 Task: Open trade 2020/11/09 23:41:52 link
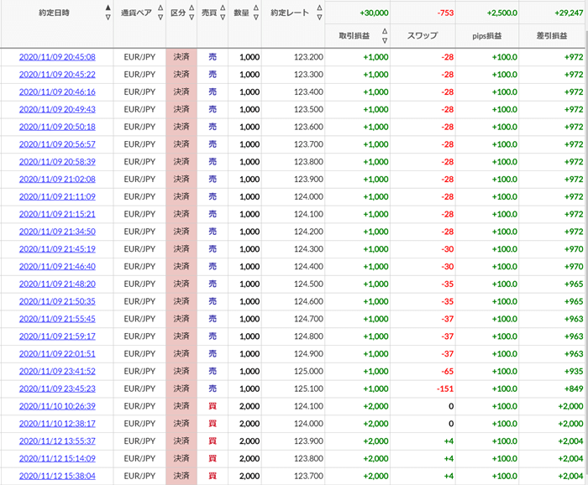click(x=57, y=372)
